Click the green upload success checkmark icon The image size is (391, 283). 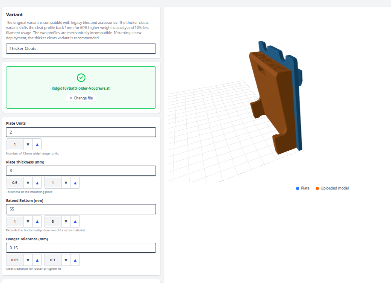(x=81, y=78)
